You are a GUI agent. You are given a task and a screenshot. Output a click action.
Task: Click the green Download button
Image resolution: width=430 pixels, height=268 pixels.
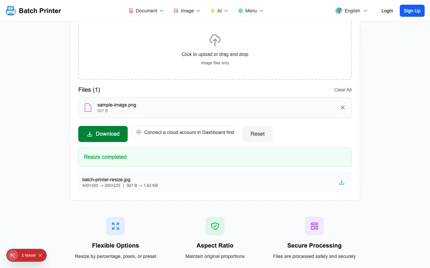(x=103, y=134)
